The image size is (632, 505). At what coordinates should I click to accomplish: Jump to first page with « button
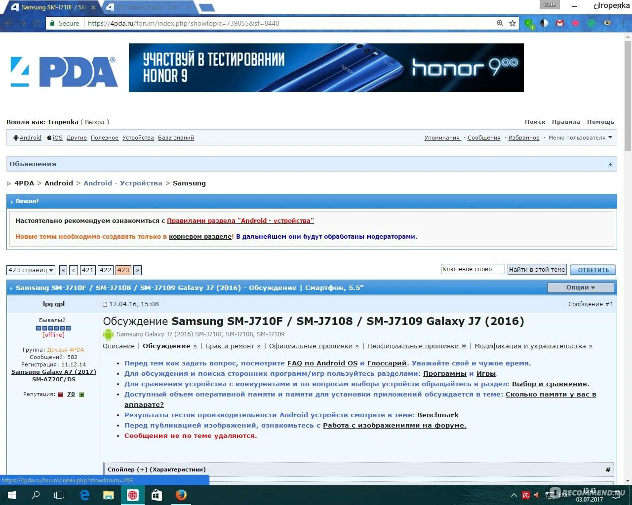[63, 270]
